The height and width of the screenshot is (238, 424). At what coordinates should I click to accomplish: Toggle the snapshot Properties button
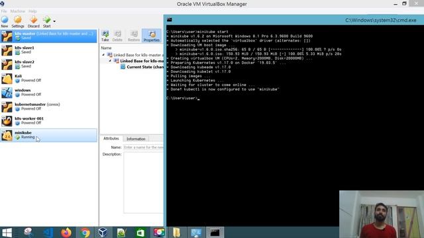pos(152,36)
